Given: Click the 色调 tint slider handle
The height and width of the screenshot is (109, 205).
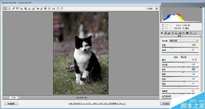Looking at the screenshot, I should tap(182, 53).
